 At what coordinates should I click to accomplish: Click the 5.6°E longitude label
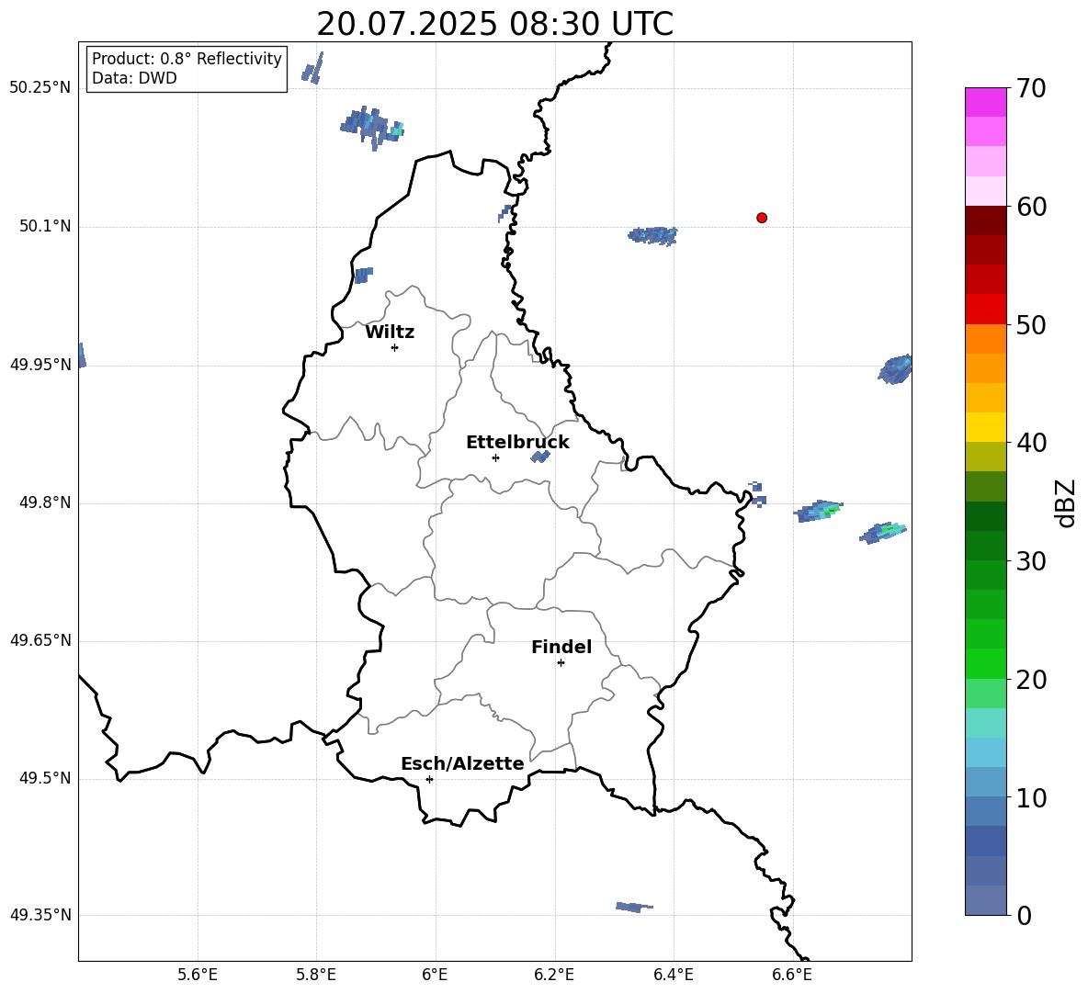tap(198, 975)
